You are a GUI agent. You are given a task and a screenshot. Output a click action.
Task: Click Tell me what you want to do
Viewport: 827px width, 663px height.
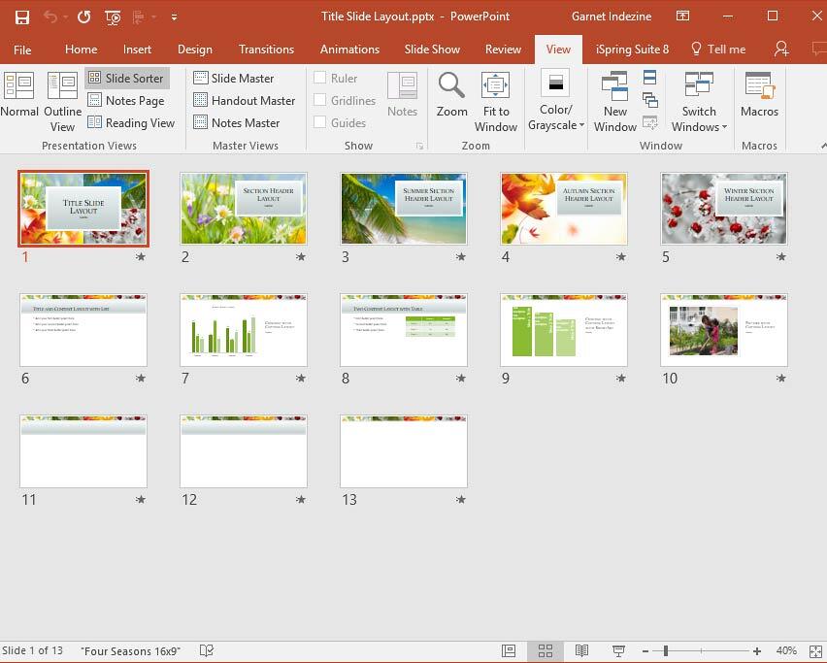718,50
